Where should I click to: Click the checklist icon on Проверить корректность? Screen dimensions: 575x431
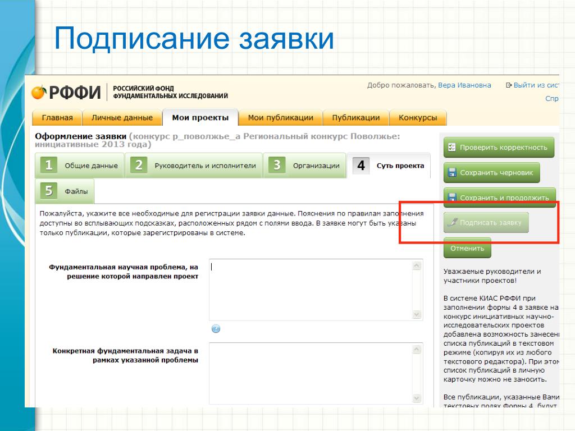(452, 148)
